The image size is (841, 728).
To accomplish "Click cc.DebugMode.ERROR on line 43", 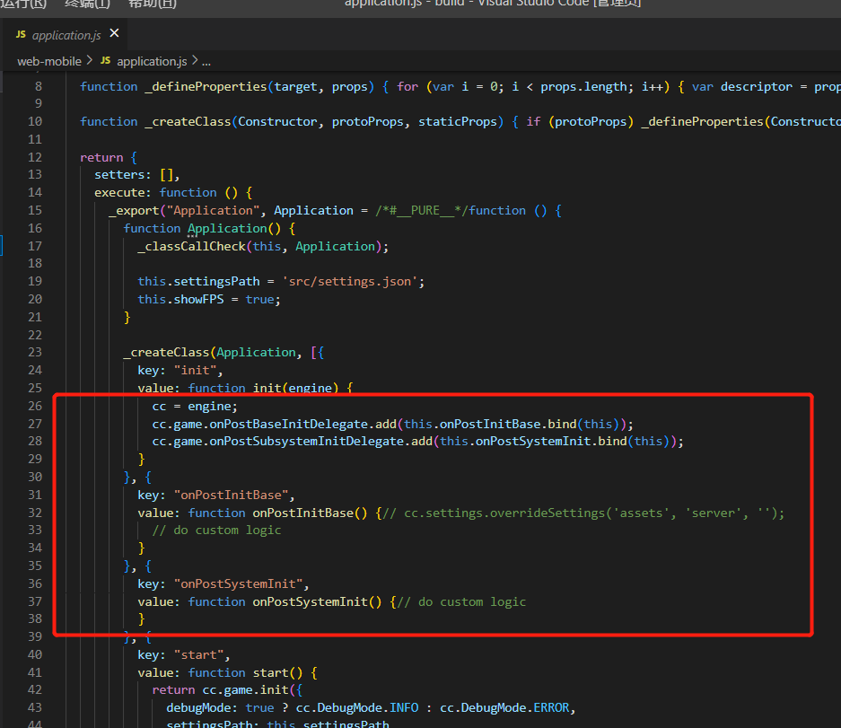I will click(x=504, y=707).
